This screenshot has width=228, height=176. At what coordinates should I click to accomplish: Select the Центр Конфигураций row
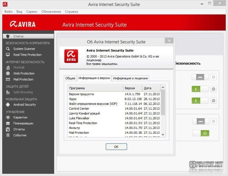(x=114, y=113)
